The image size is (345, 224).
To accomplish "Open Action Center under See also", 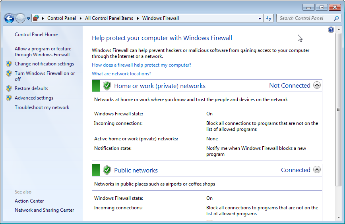I will coord(29,201).
